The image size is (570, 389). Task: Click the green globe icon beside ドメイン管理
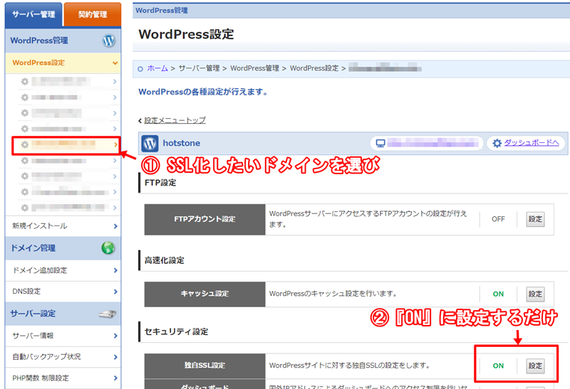(108, 248)
